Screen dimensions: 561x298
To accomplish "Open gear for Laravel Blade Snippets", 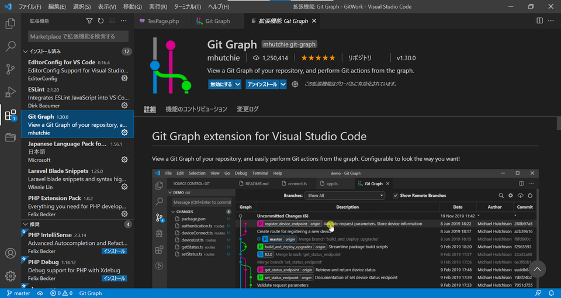I will click(x=124, y=187).
